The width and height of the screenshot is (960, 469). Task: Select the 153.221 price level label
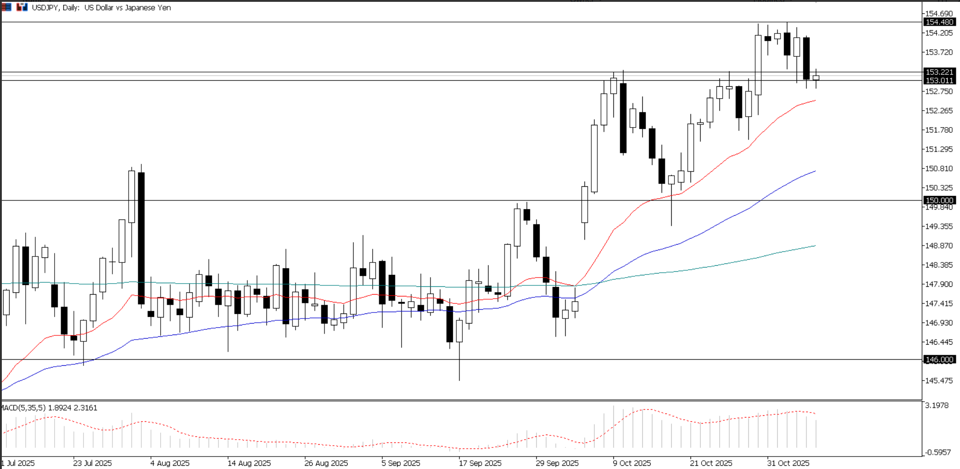click(x=940, y=73)
